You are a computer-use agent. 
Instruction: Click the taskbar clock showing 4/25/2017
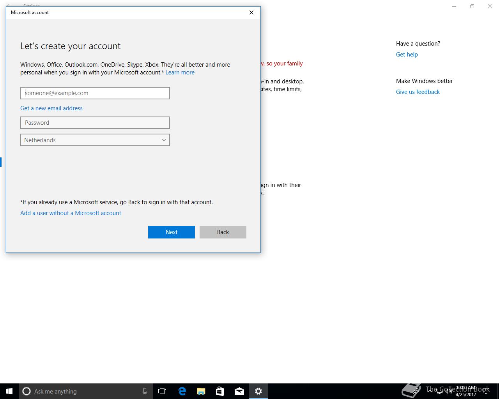(x=466, y=391)
